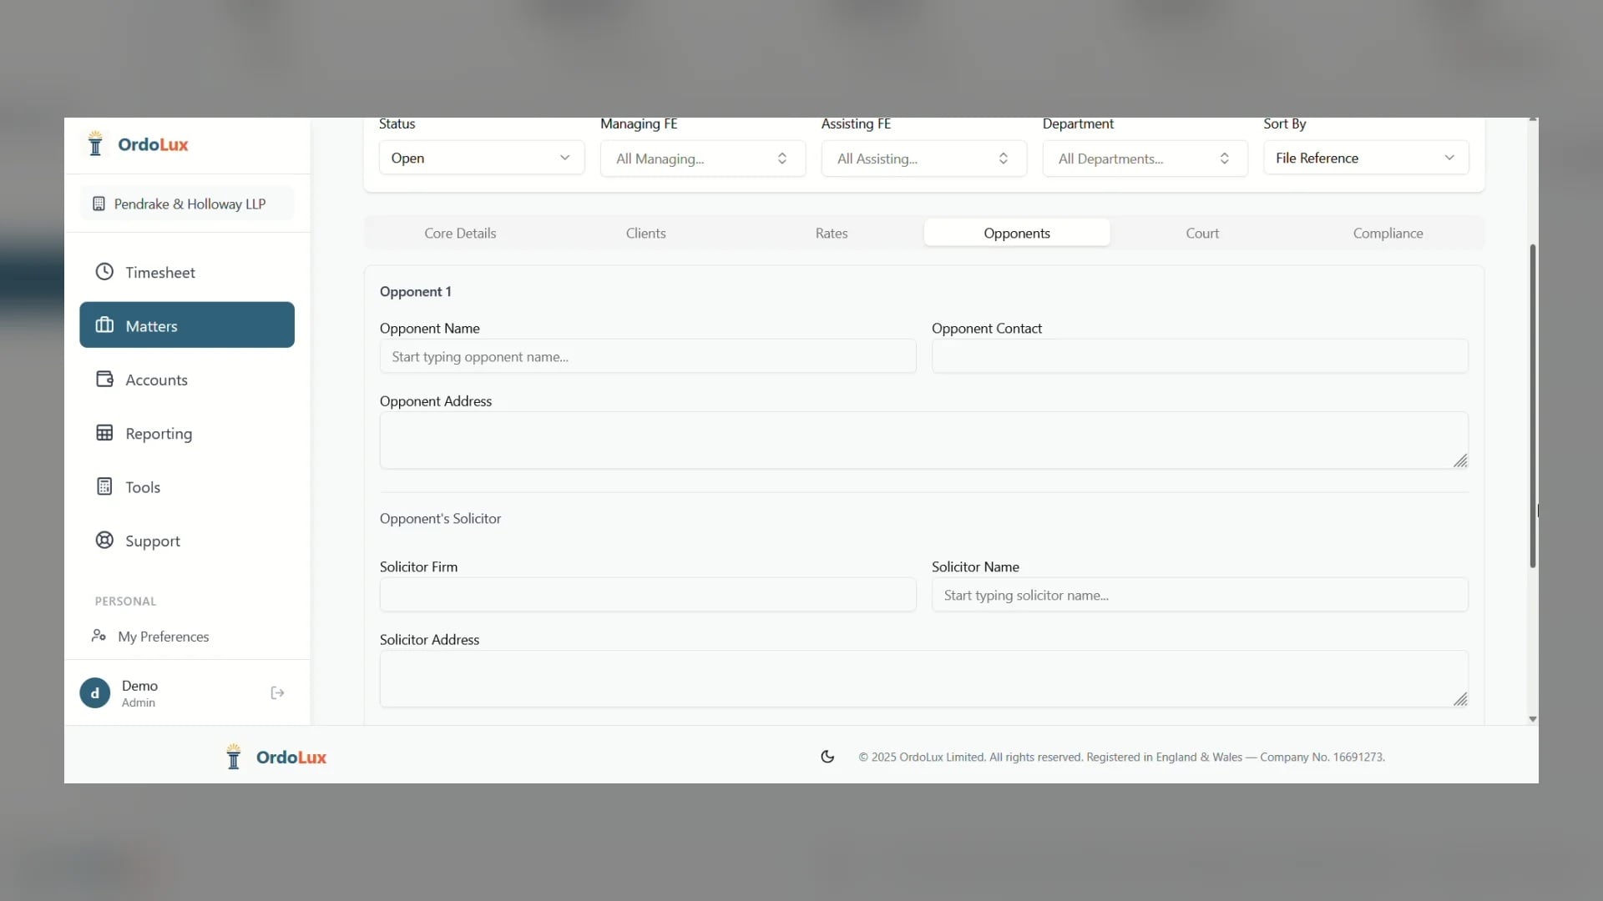Click the Timesheet clock icon
This screenshot has height=901, width=1603.
click(x=104, y=272)
